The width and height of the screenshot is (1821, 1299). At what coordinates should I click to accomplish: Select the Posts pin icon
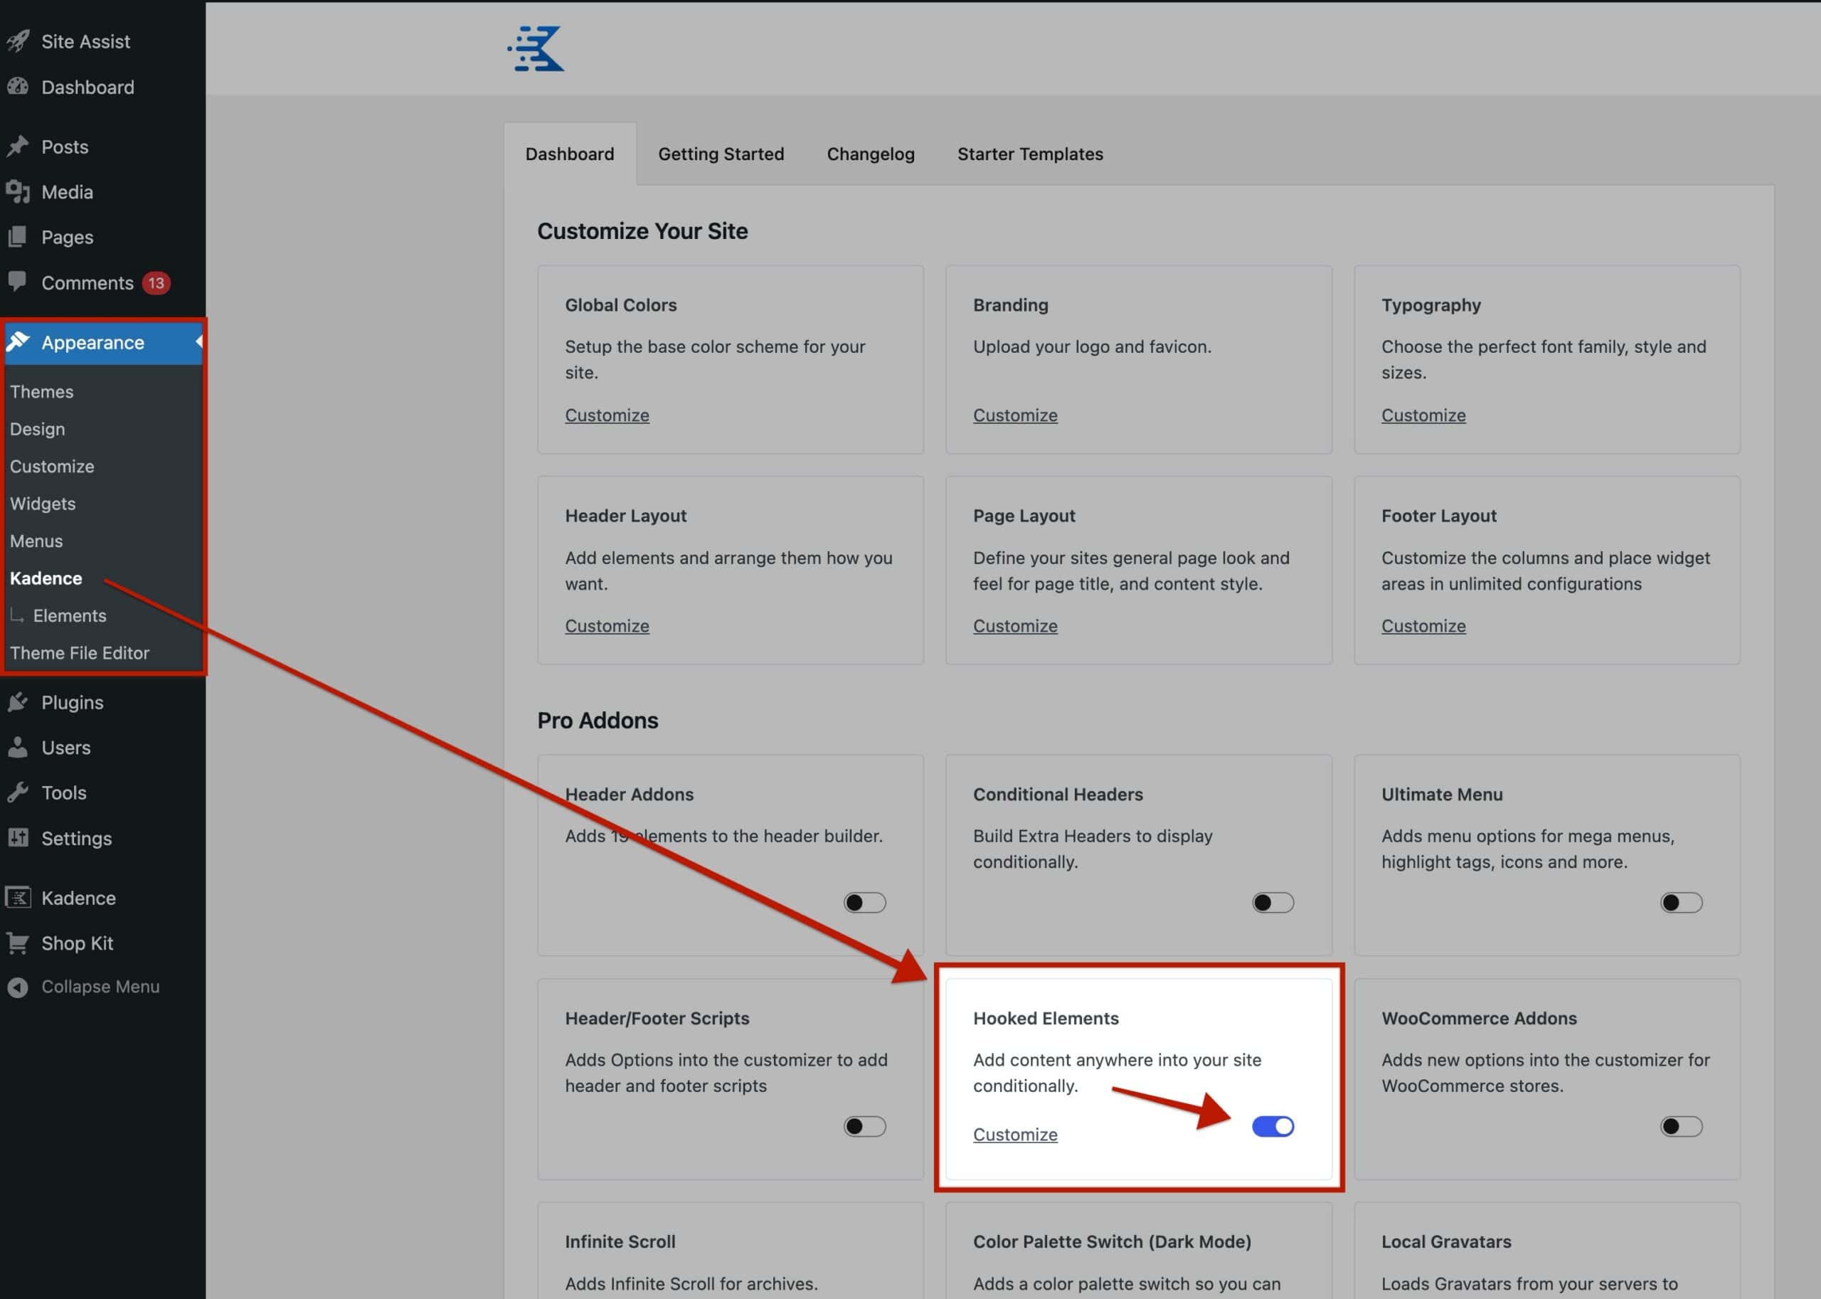[18, 146]
